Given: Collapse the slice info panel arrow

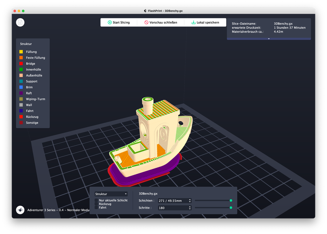Looking at the screenshot, I should (x=269, y=39).
